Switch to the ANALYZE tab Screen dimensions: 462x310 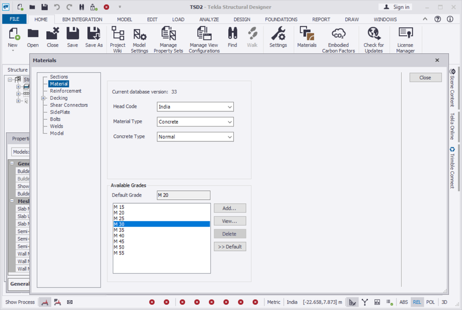209,20
